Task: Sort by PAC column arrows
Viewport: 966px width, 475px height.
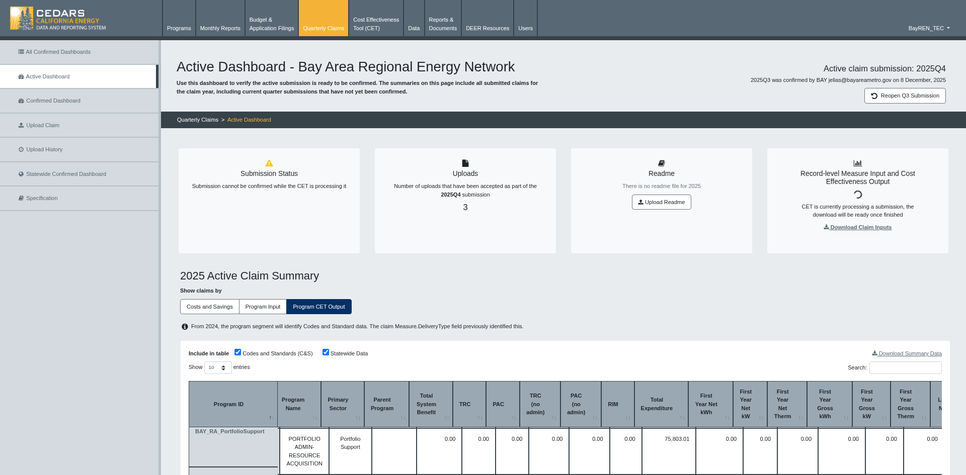Action: click(514, 418)
